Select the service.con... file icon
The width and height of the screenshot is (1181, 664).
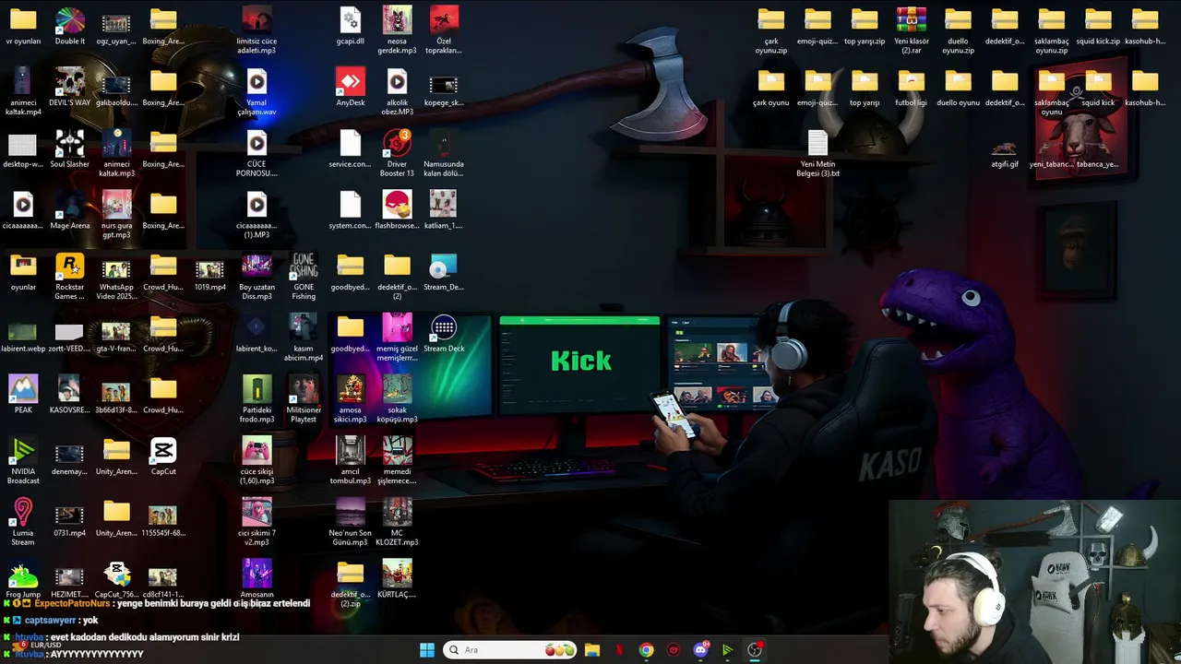click(x=351, y=149)
